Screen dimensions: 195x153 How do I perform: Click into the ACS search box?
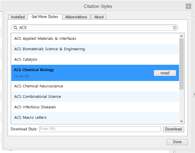[x=94, y=28]
